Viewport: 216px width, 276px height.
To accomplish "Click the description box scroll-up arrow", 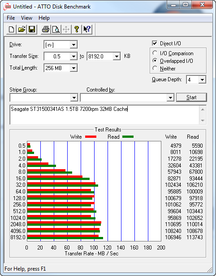I will 203,110.
